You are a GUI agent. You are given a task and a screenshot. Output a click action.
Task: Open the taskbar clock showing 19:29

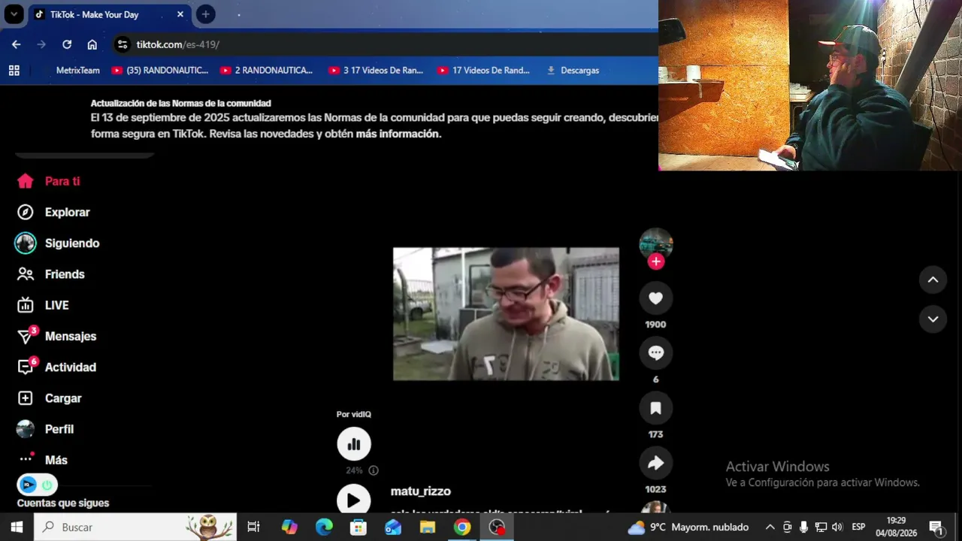point(896,527)
